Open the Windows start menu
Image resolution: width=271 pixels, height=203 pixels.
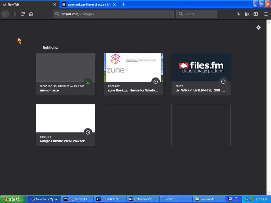tap(12, 199)
